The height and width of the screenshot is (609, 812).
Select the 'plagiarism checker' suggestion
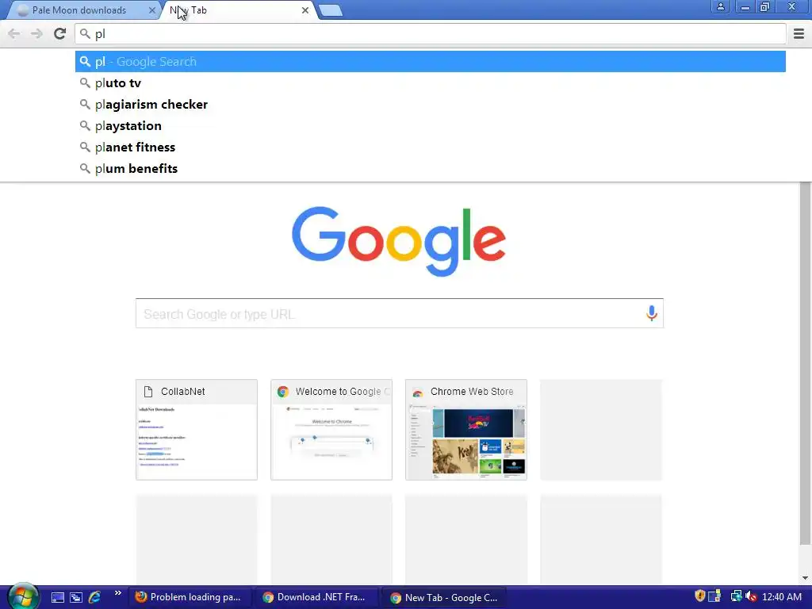[x=431, y=104]
